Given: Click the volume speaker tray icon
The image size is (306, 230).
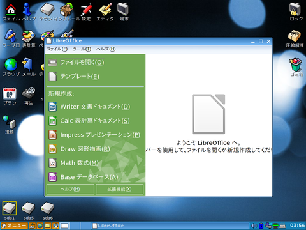Looking at the screenshot, I should pyautogui.click(x=254, y=226).
